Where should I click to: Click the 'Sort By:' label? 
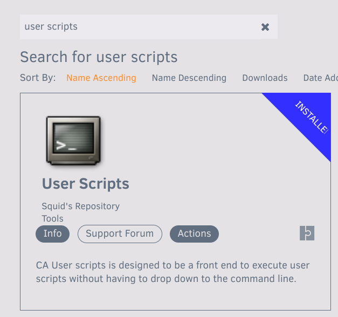point(38,78)
